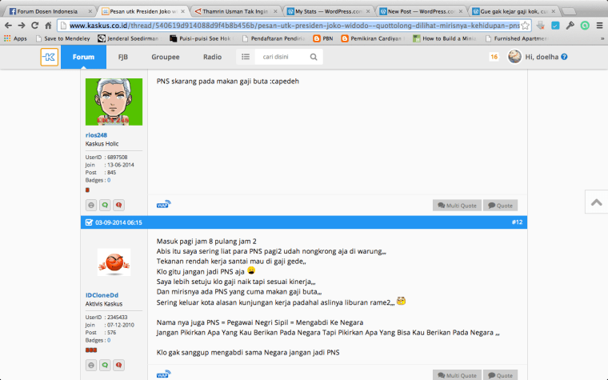The image size is (608, 380).
Task: Click the grey minus icon under IDCloneDd
Action: point(91,365)
